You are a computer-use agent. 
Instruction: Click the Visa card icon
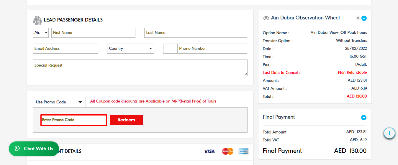coord(209,151)
